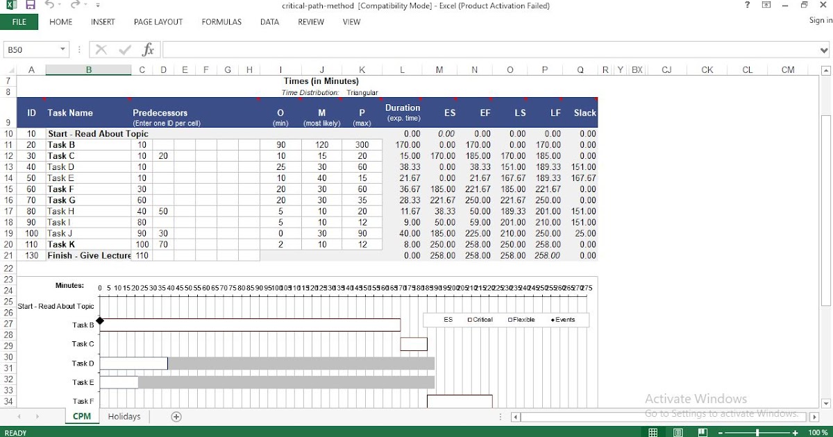Expand the formula bar chevron
This screenshot has height=437, width=833.
click(x=825, y=49)
